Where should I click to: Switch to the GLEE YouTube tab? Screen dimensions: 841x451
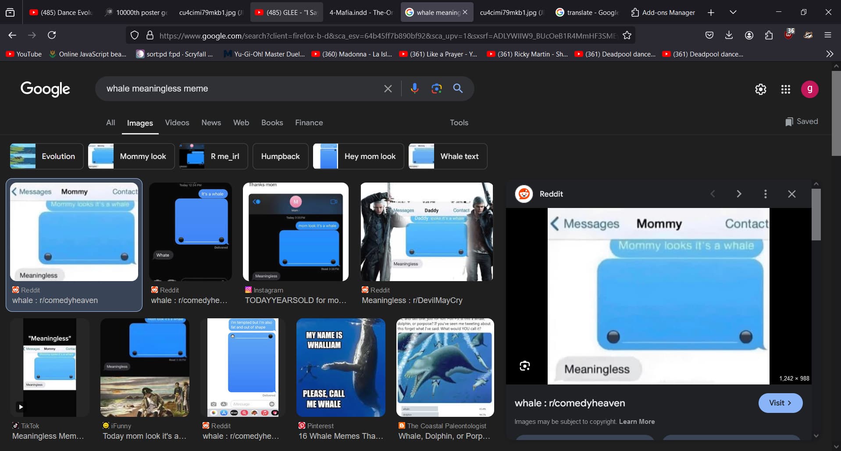286,13
